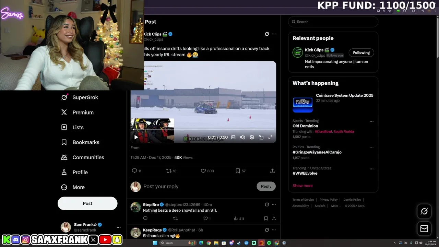Bookmark Step Bro's comment
This screenshot has width=439, height=247.
point(266,218)
